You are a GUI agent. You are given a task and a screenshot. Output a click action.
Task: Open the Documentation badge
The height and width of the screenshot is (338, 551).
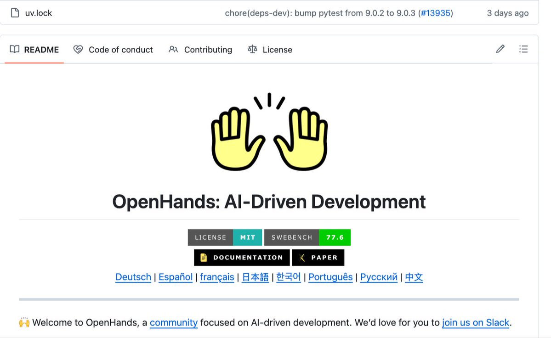(242, 258)
